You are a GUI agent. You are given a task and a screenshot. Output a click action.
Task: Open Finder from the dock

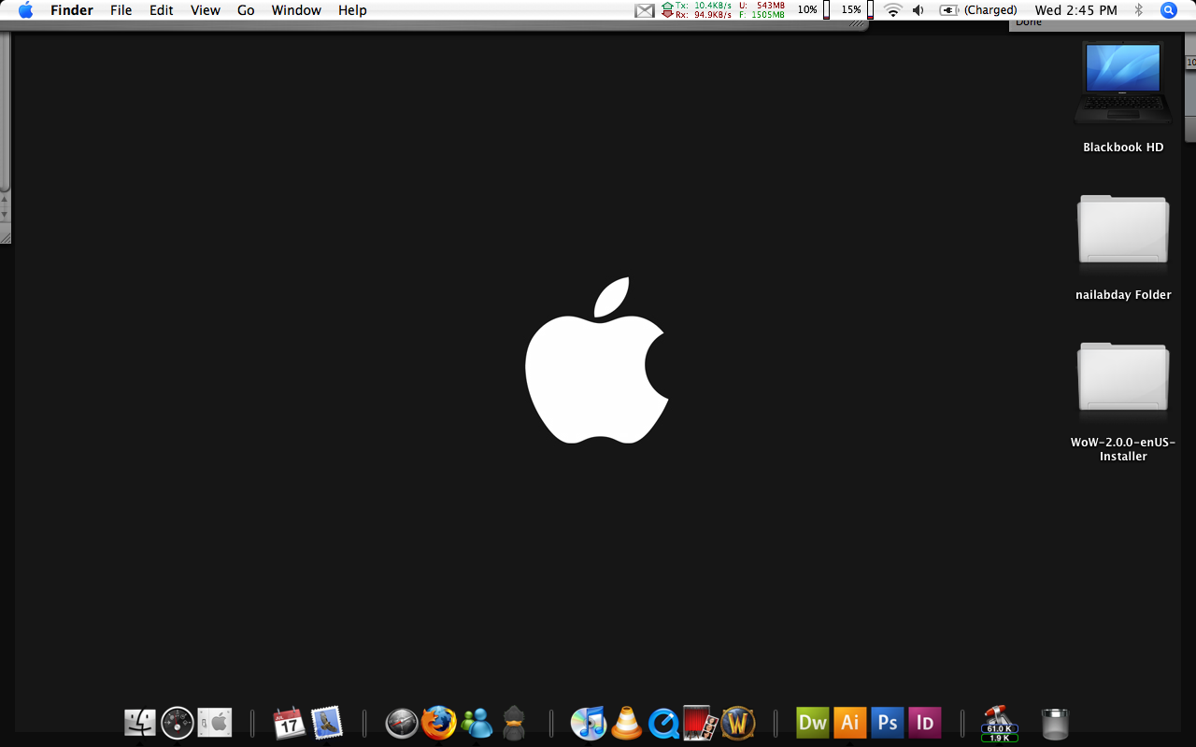(x=140, y=722)
